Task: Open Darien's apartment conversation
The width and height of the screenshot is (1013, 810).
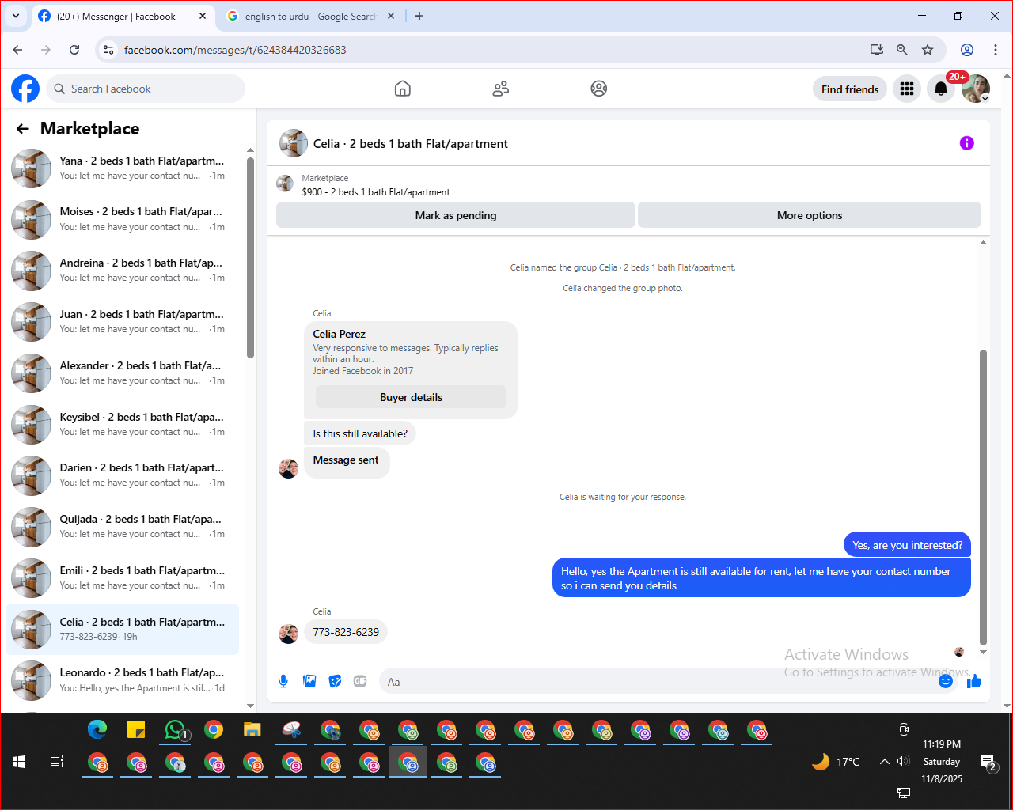Action: coord(123,475)
